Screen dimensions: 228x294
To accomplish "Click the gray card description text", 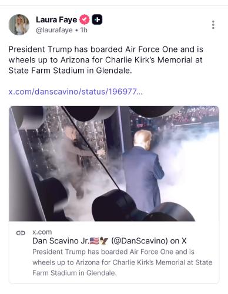I will (x=122, y=262).
